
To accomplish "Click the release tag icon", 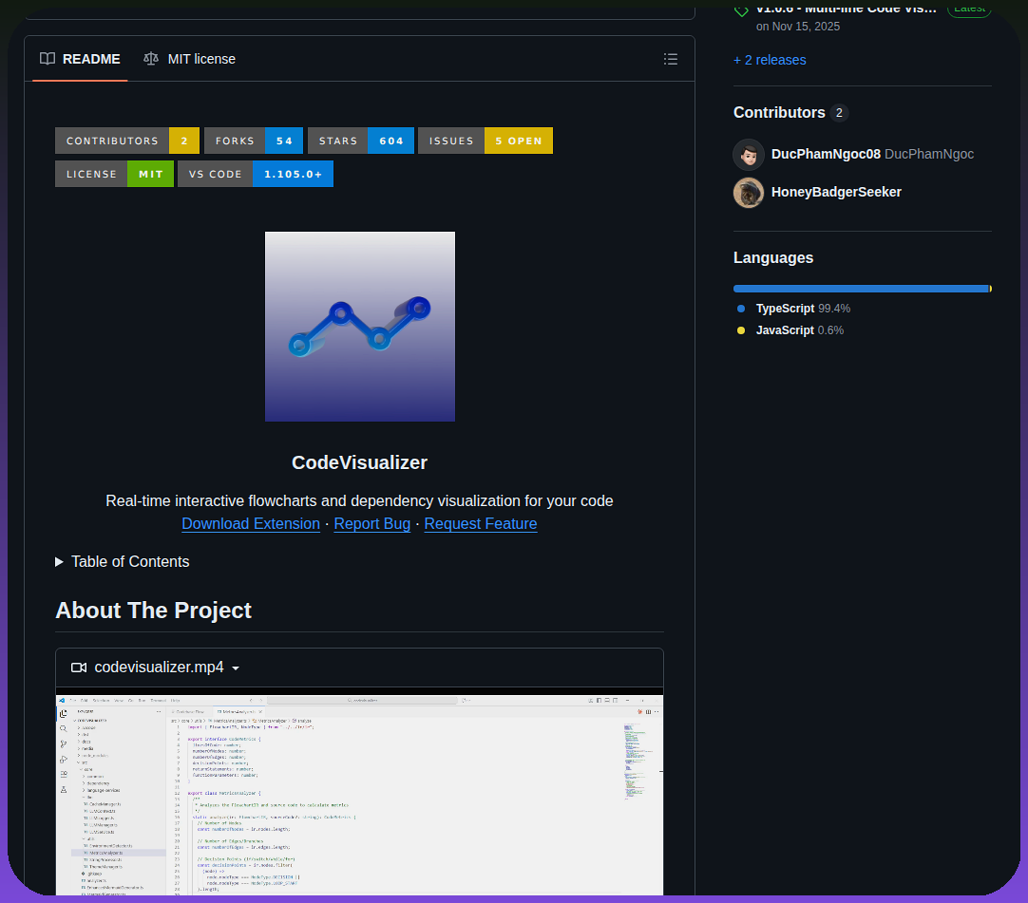I will point(741,9).
